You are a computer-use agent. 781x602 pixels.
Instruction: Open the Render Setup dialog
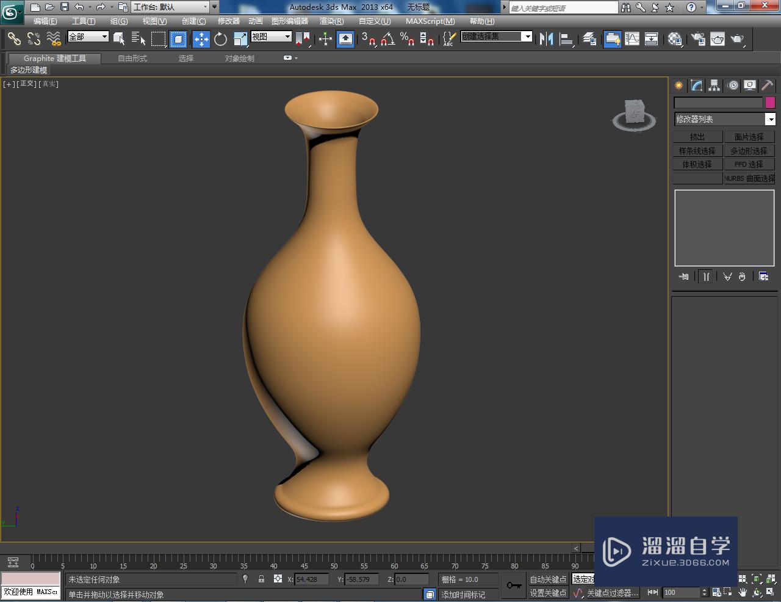coord(698,39)
